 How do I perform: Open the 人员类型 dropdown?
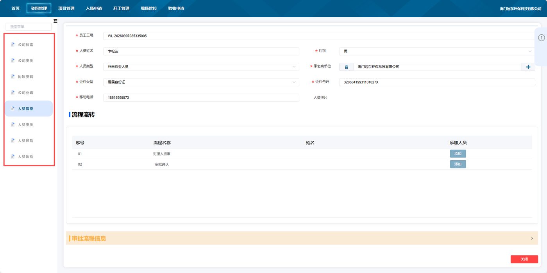pos(201,67)
